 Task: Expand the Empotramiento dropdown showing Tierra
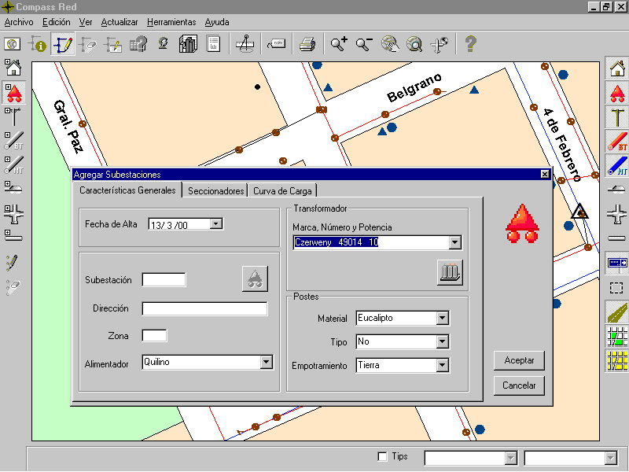click(442, 365)
